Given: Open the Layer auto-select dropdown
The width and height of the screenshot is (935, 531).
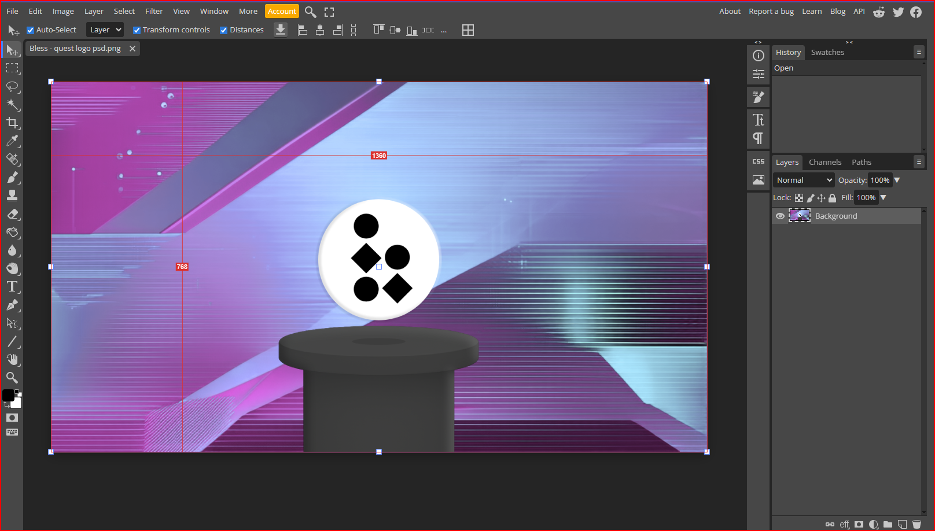Looking at the screenshot, I should pyautogui.click(x=105, y=30).
